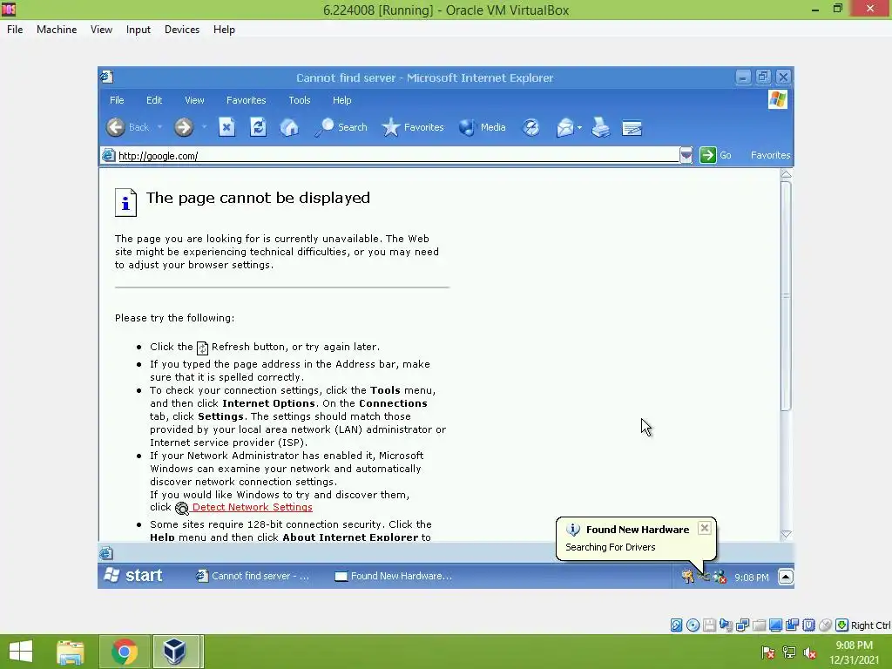Open the Favorites links bar label
This screenshot has height=669, width=892.
click(770, 155)
